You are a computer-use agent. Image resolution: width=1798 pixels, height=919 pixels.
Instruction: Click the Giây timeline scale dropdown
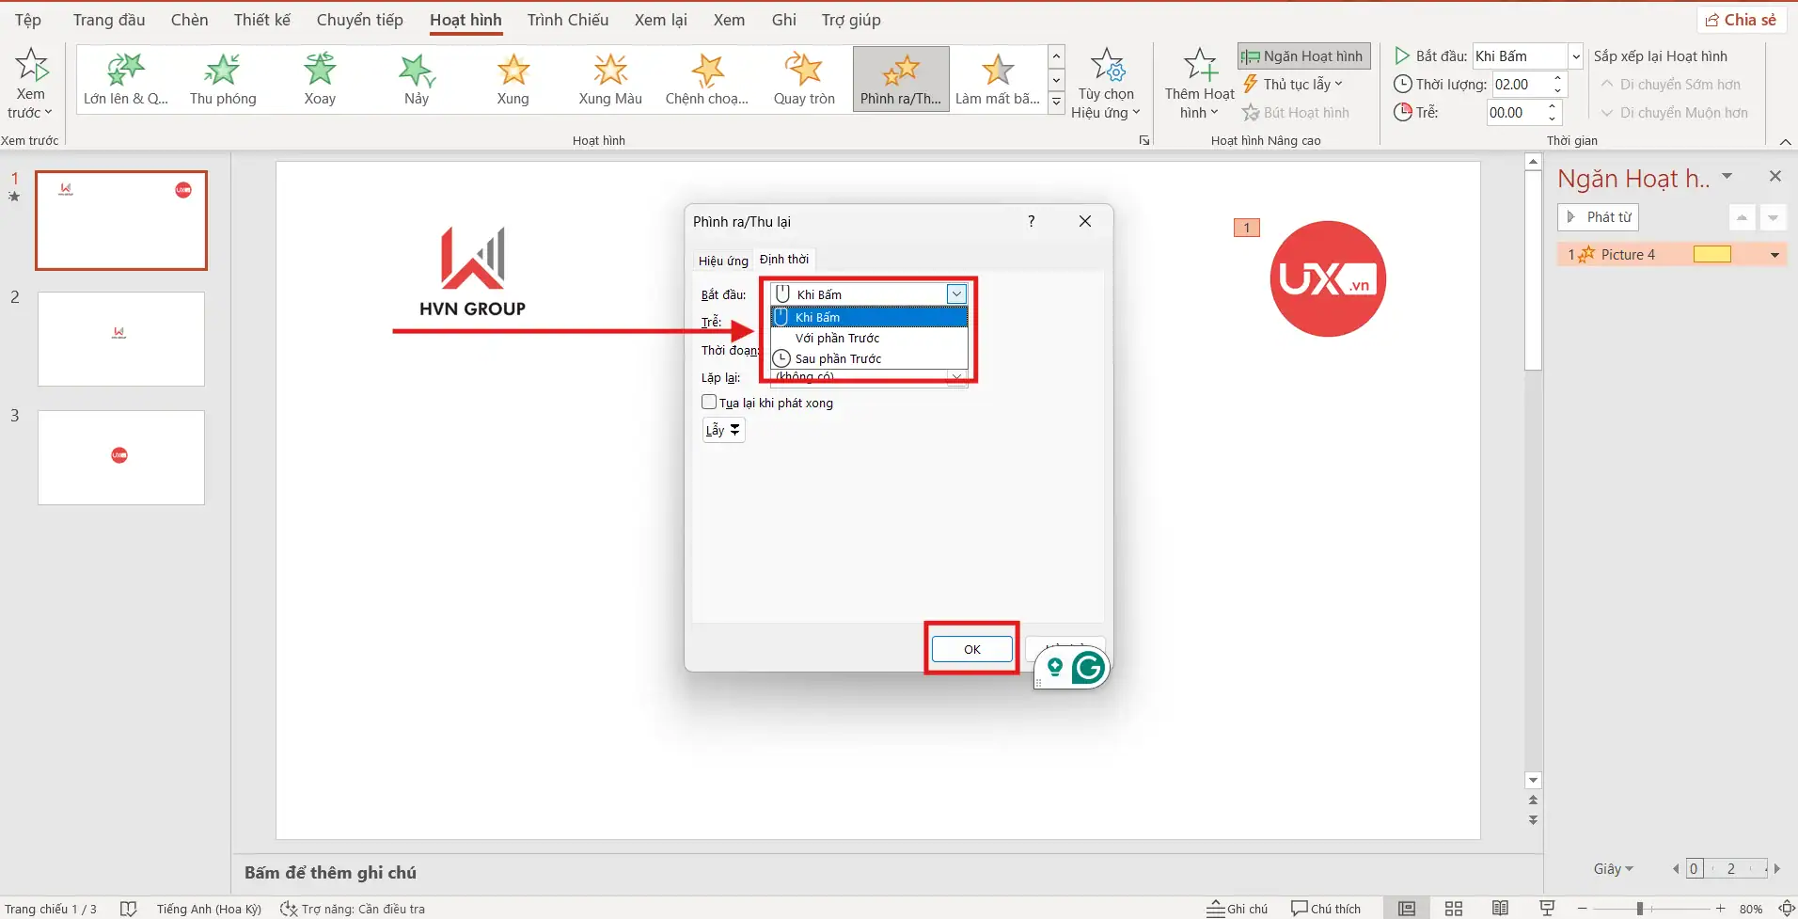1613,869
